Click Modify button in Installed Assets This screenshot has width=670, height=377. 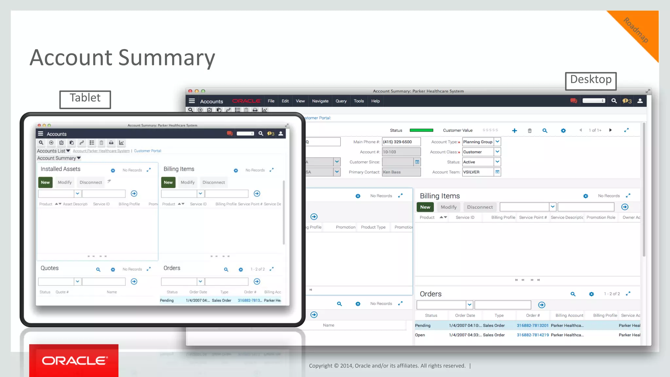click(x=65, y=183)
